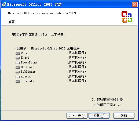Start installation with the 安装(I) button
Image resolution: width=139 pixels, height=121 pixels.
(99, 116)
